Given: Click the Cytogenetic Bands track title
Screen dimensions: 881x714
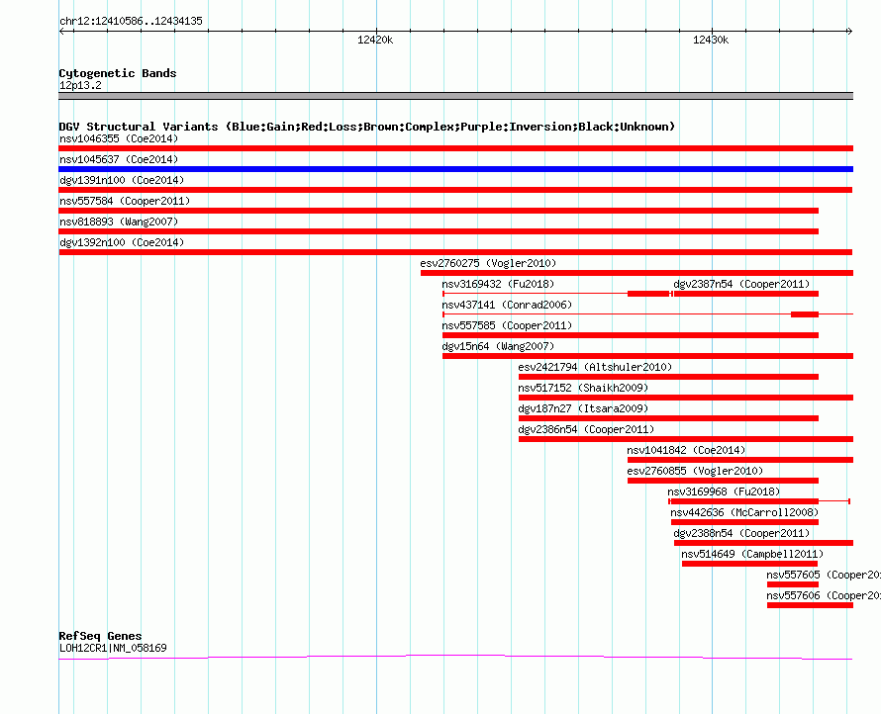Looking at the screenshot, I should coord(118,73).
